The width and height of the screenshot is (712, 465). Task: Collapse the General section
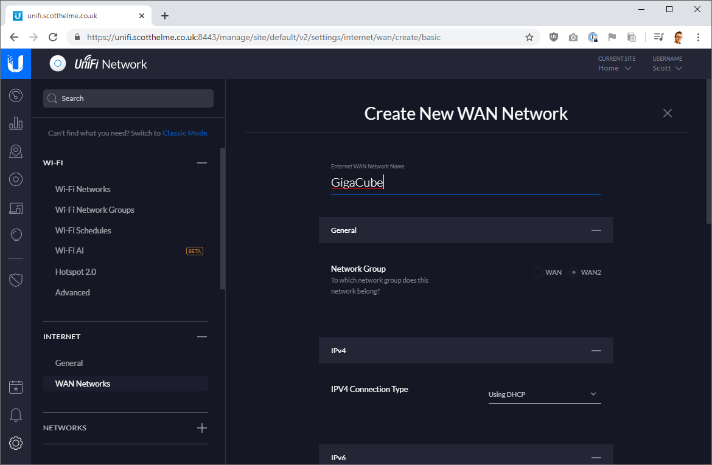(x=596, y=230)
